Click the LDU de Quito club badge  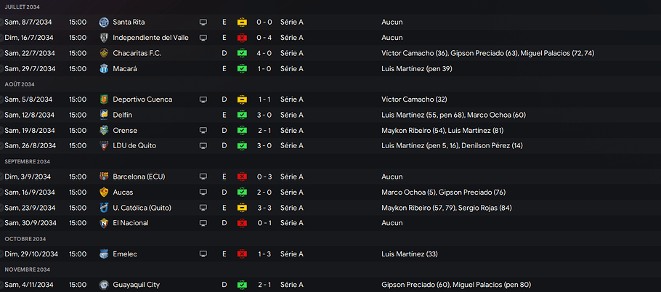click(x=104, y=145)
